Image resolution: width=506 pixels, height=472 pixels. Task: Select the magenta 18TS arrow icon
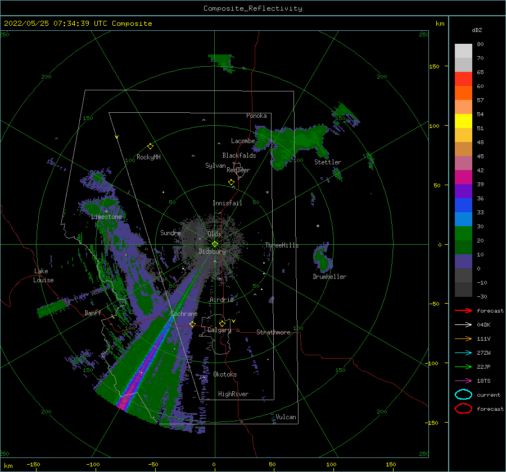(x=463, y=381)
